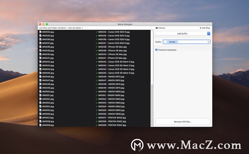Select preview name IMG052 - NIKON D850.jpg
Image resolution: width=249 pixels, height=154 pixels.
tap(111, 99)
